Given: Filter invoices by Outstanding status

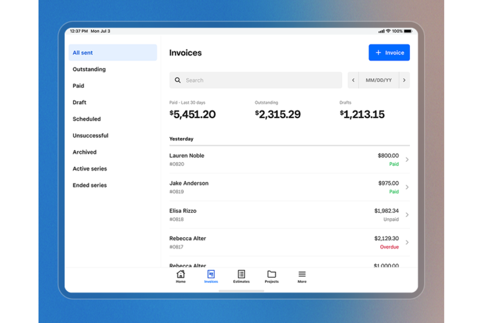Looking at the screenshot, I should [89, 69].
